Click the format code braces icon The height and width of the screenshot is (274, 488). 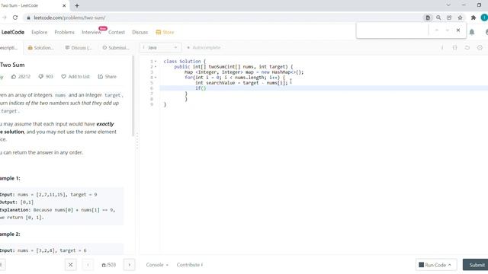click(x=454, y=47)
